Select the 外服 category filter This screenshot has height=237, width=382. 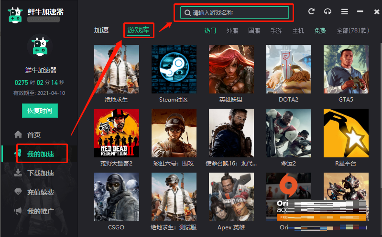pos(232,31)
